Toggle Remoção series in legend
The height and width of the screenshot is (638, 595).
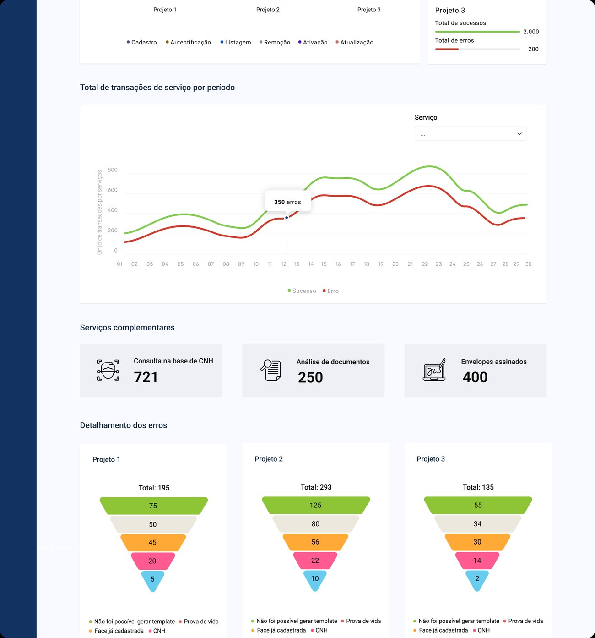tap(275, 42)
